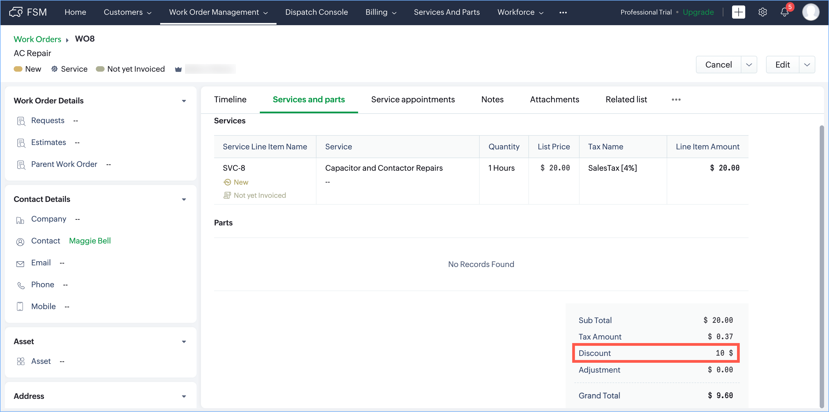Click the Contact person icon
Image resolution: width=829 pixels, height=412 pixels.
pyautogui.click(x=20, y=242)
